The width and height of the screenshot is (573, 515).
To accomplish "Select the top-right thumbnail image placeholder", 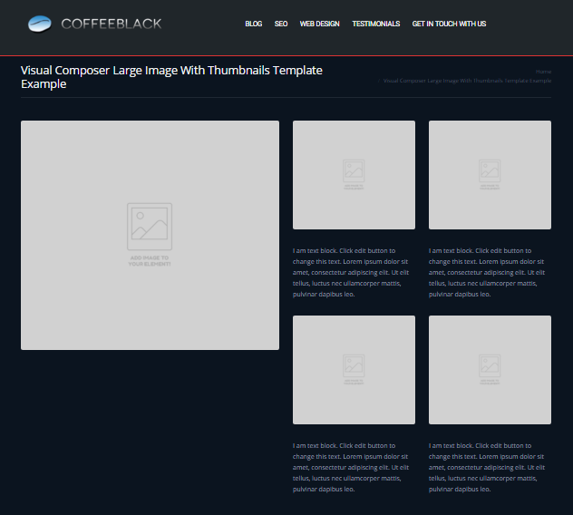I will click(490, 175).
